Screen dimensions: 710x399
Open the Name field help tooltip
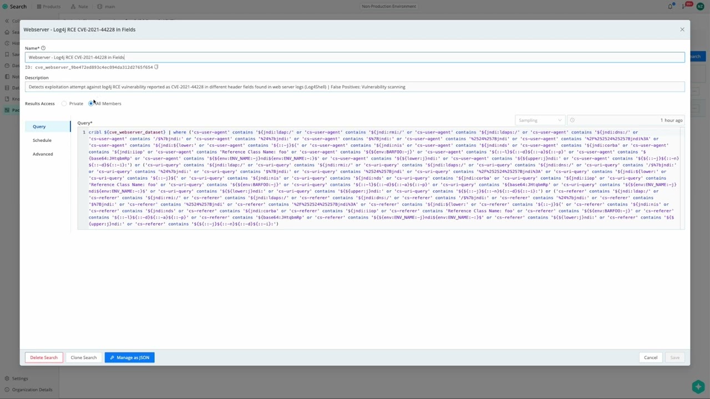tap(43, 48)
